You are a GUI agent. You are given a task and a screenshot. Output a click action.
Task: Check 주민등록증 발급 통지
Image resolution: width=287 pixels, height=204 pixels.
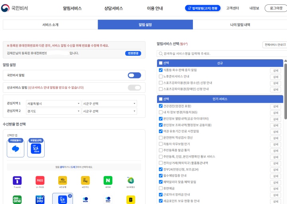click(x=161, y=150)
